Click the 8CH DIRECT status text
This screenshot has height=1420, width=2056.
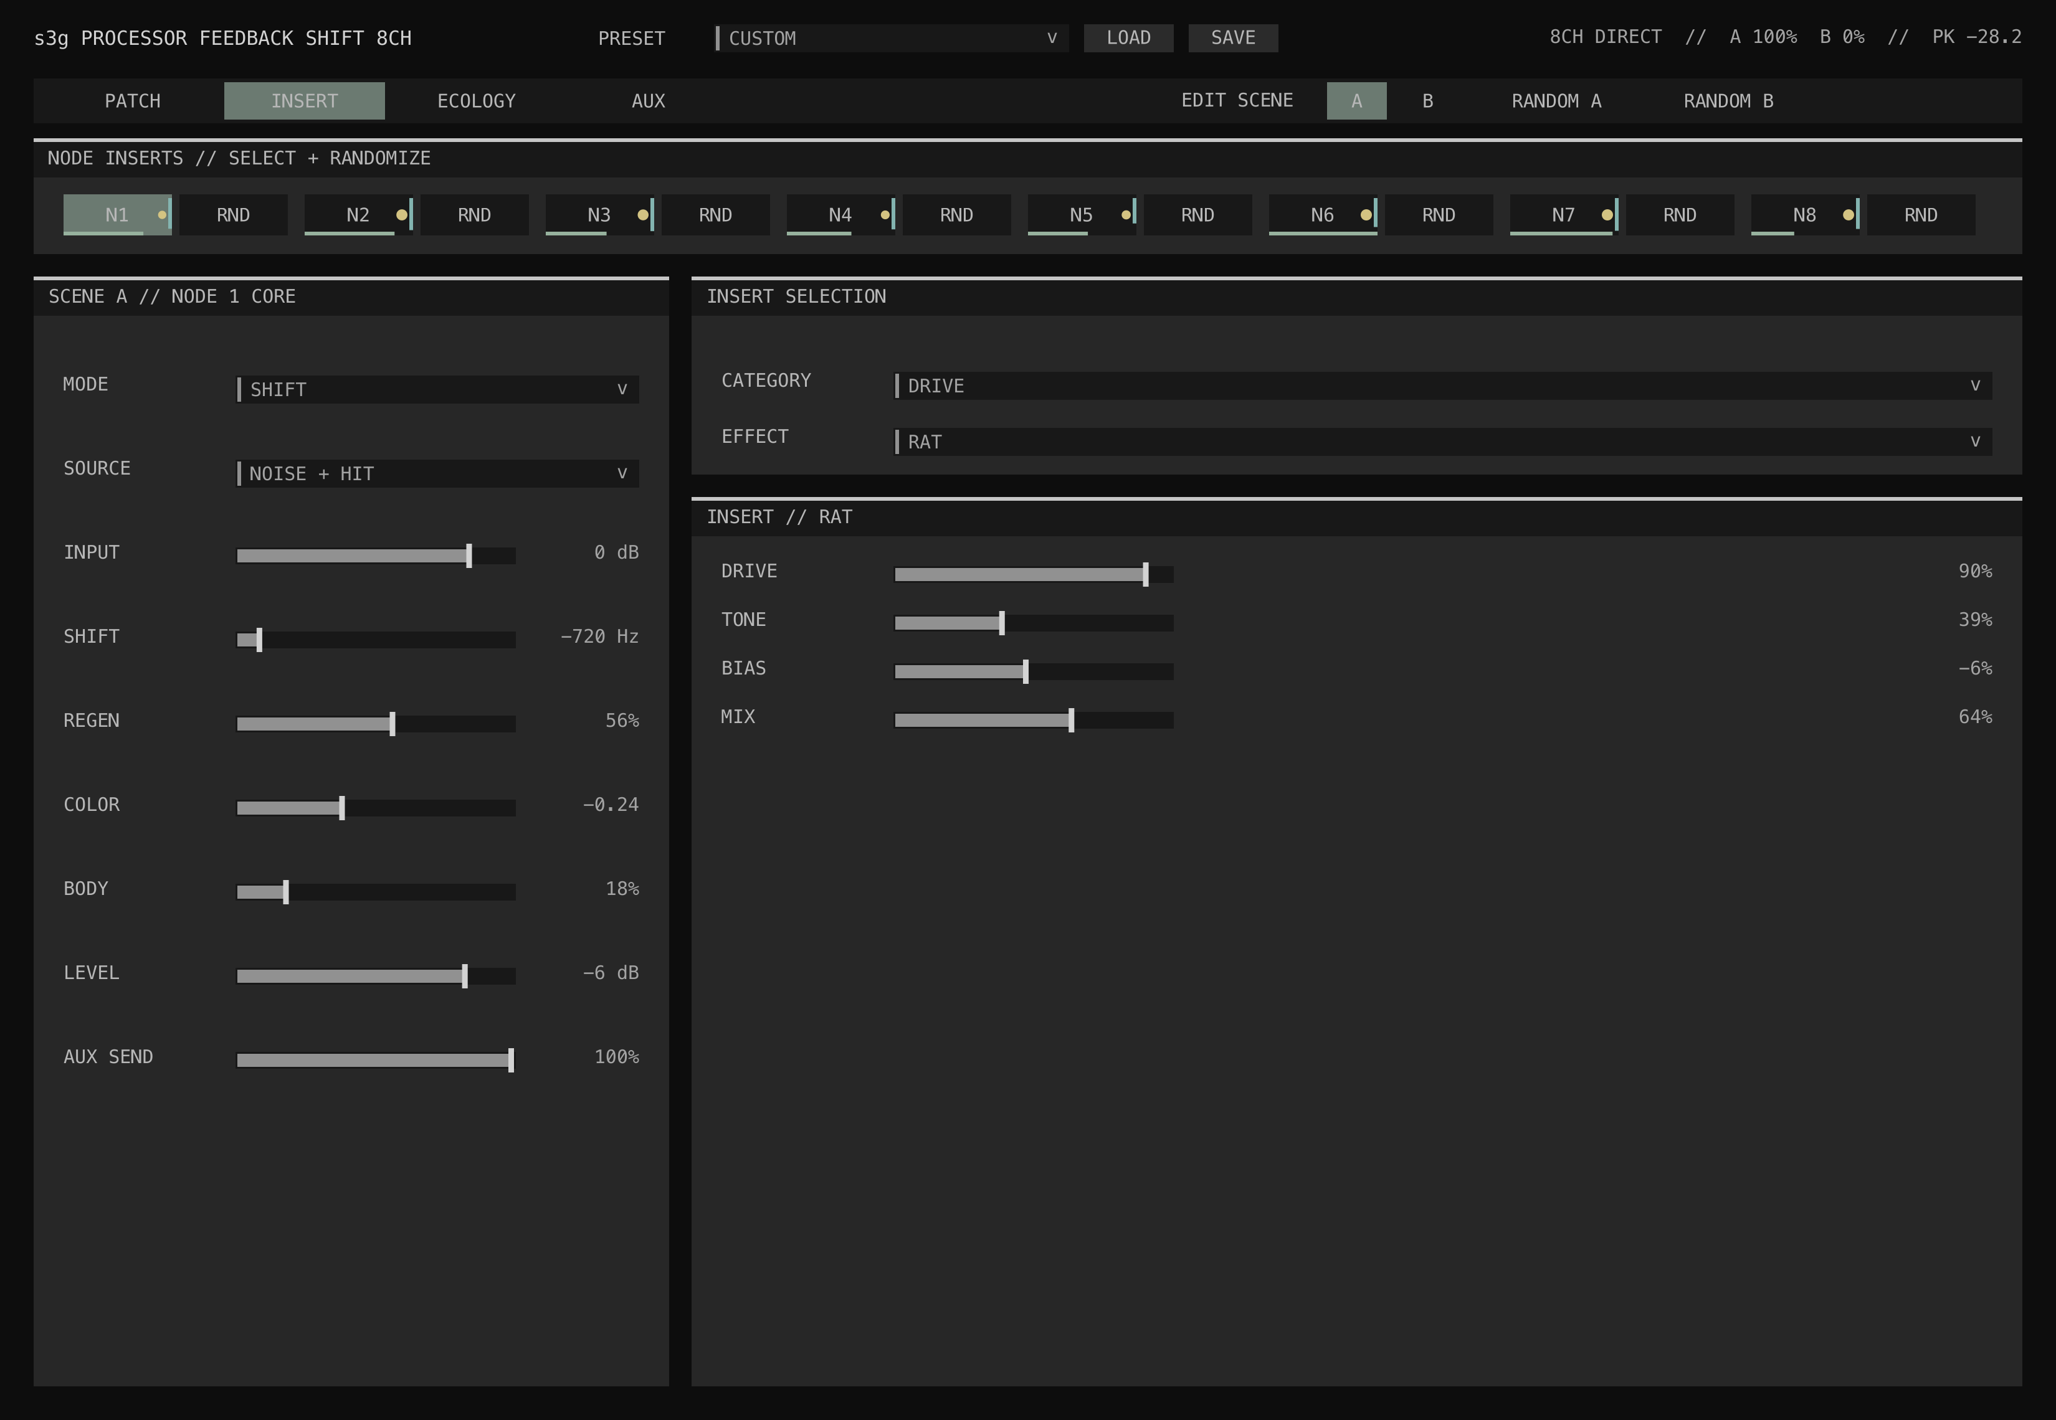1605,37
